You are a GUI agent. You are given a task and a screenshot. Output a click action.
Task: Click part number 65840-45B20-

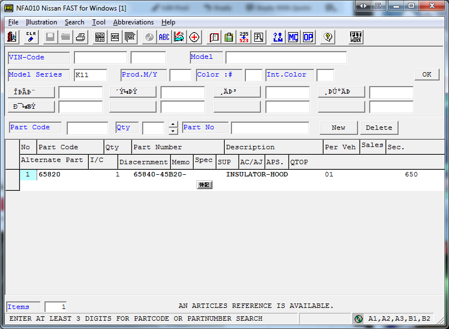tap(160, 174)
